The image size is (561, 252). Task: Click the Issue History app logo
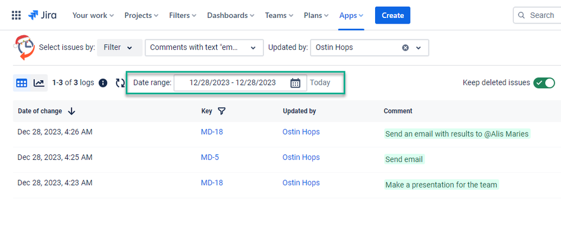click(24, 48)
